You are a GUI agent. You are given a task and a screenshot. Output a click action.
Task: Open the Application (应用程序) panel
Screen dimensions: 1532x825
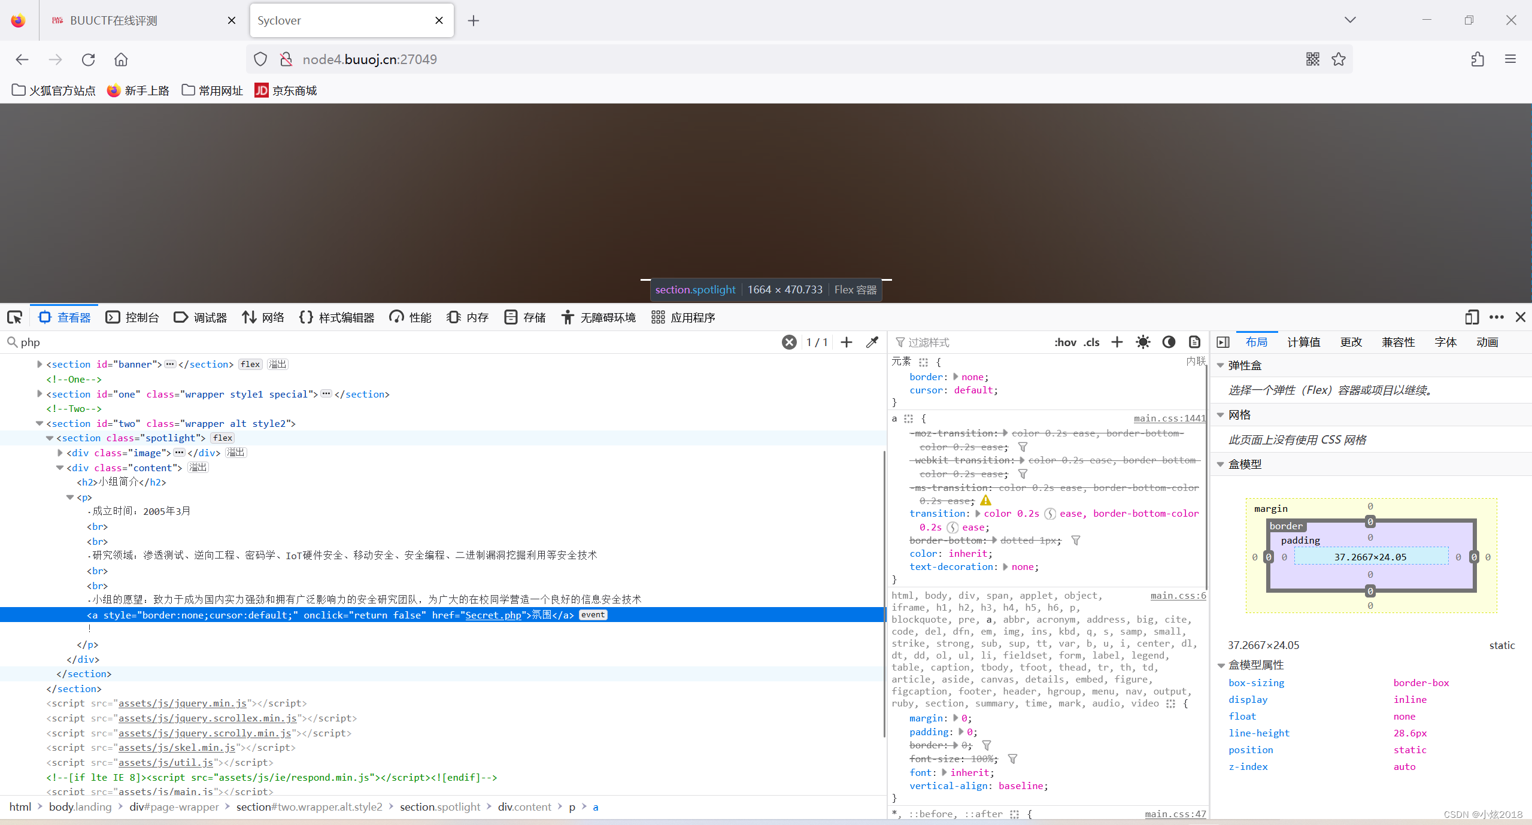pyautogui.click(x=684, y=317)
